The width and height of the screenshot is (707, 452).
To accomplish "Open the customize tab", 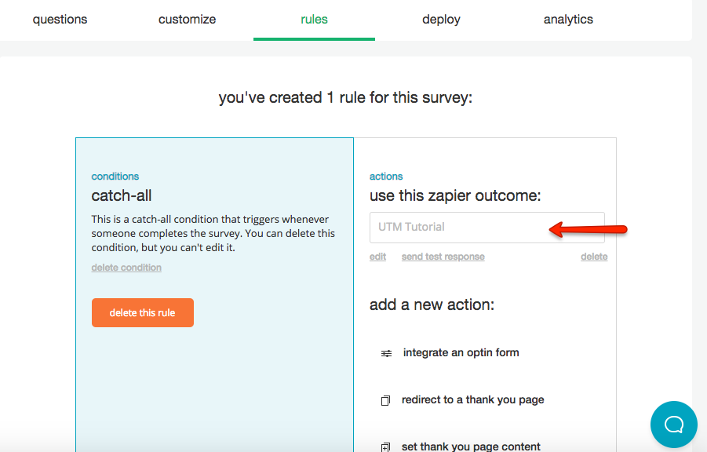I will point(187,20).
